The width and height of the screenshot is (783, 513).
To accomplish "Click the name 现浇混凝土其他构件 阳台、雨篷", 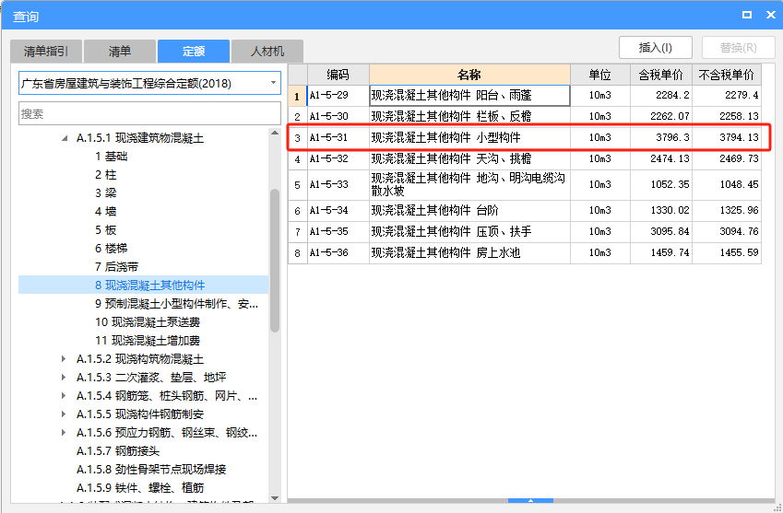I will 451,95.
